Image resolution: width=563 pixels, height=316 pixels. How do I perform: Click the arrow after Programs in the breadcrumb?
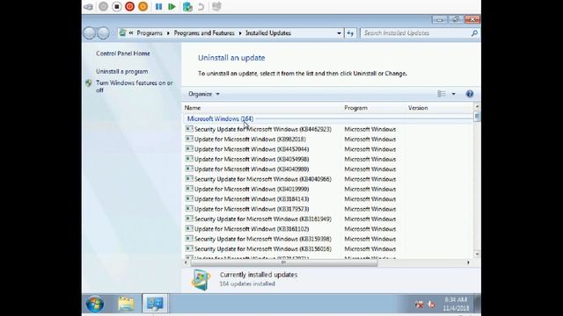[168, 33]
